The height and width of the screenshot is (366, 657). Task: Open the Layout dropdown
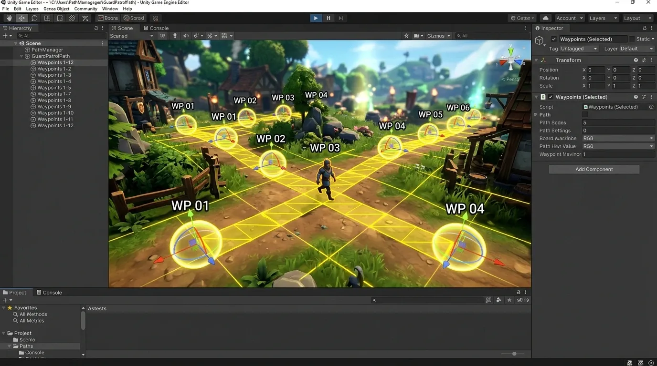(637, 18)
